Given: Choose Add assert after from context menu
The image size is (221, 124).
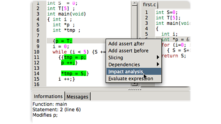Looking at the screenshot, I should 126,44.
